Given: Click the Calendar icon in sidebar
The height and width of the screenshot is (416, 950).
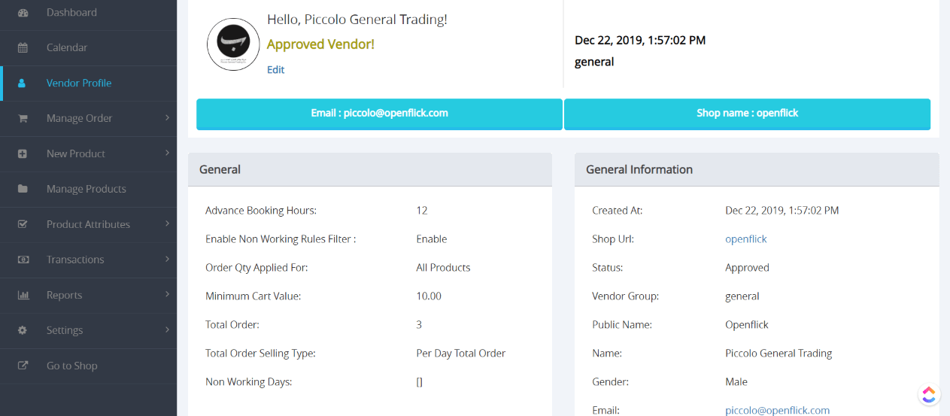Looking at the screenshot, I should [23, 47].
